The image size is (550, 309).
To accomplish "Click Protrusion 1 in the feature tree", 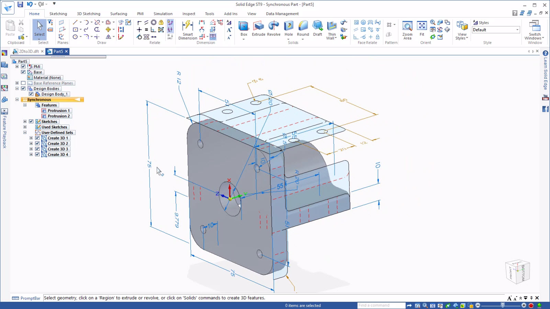I will click(x=59, y=110).
